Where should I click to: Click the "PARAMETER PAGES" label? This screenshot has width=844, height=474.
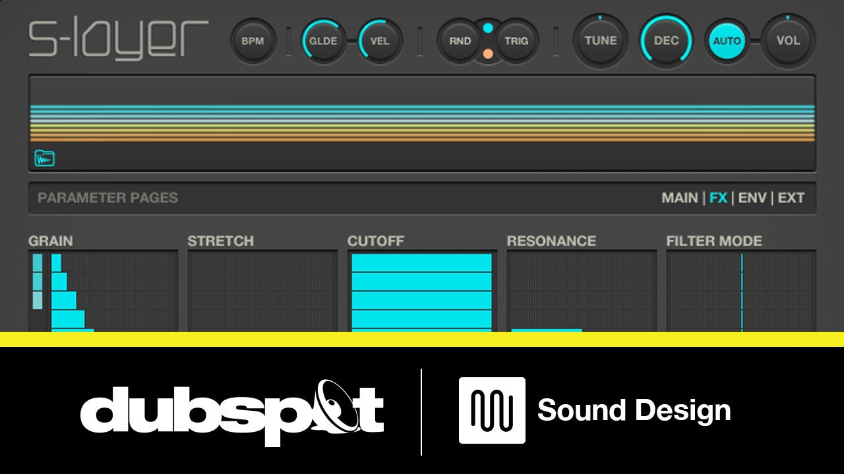click(x=107, y=198)
